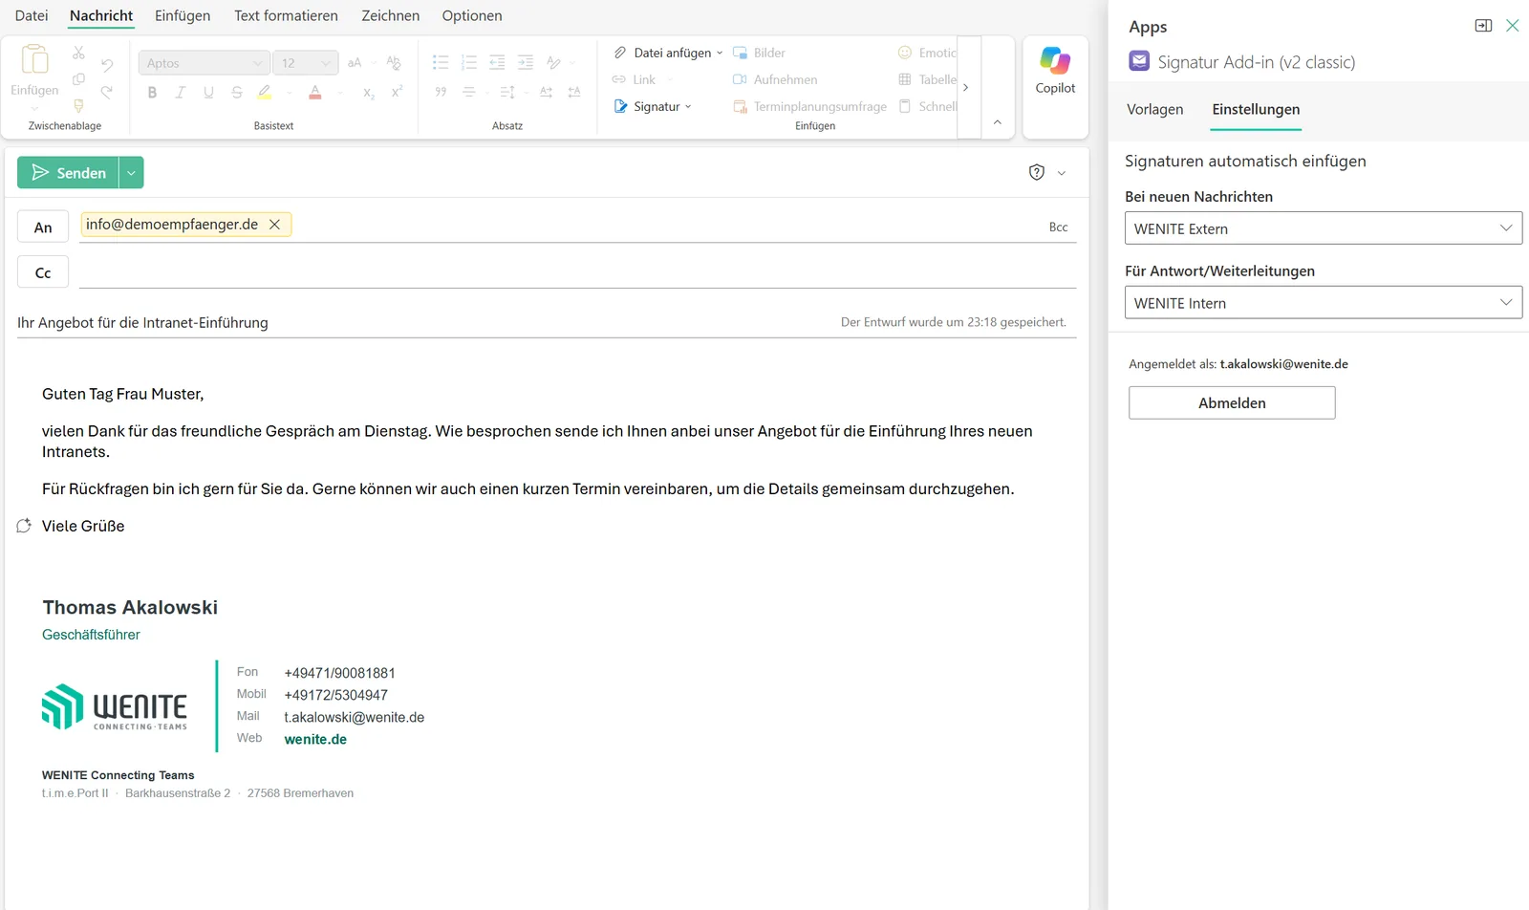The width and height of the screenshot is (1529, 910).
Task: Click the copy icon in Zwischenablage
Action: 78,79
